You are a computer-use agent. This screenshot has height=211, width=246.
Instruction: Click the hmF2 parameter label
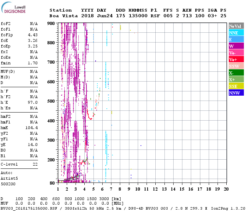tap(6, 116)
